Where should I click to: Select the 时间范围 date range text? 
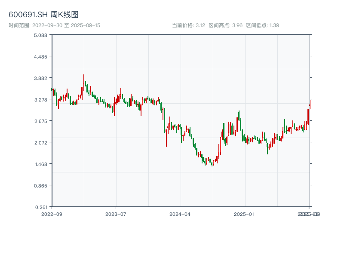[54, 25]
